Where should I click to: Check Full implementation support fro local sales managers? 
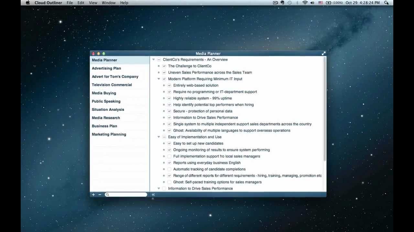[x=169, y=156]
